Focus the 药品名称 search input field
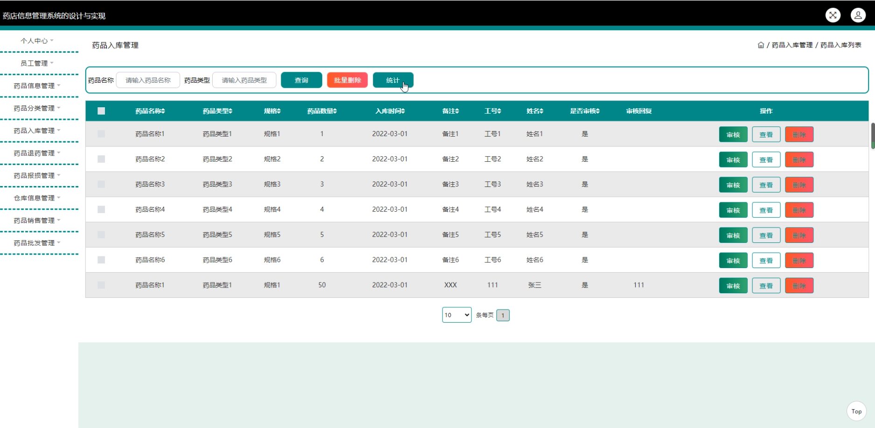This screenshot has height=428, width=875. [x=148, y=80]
